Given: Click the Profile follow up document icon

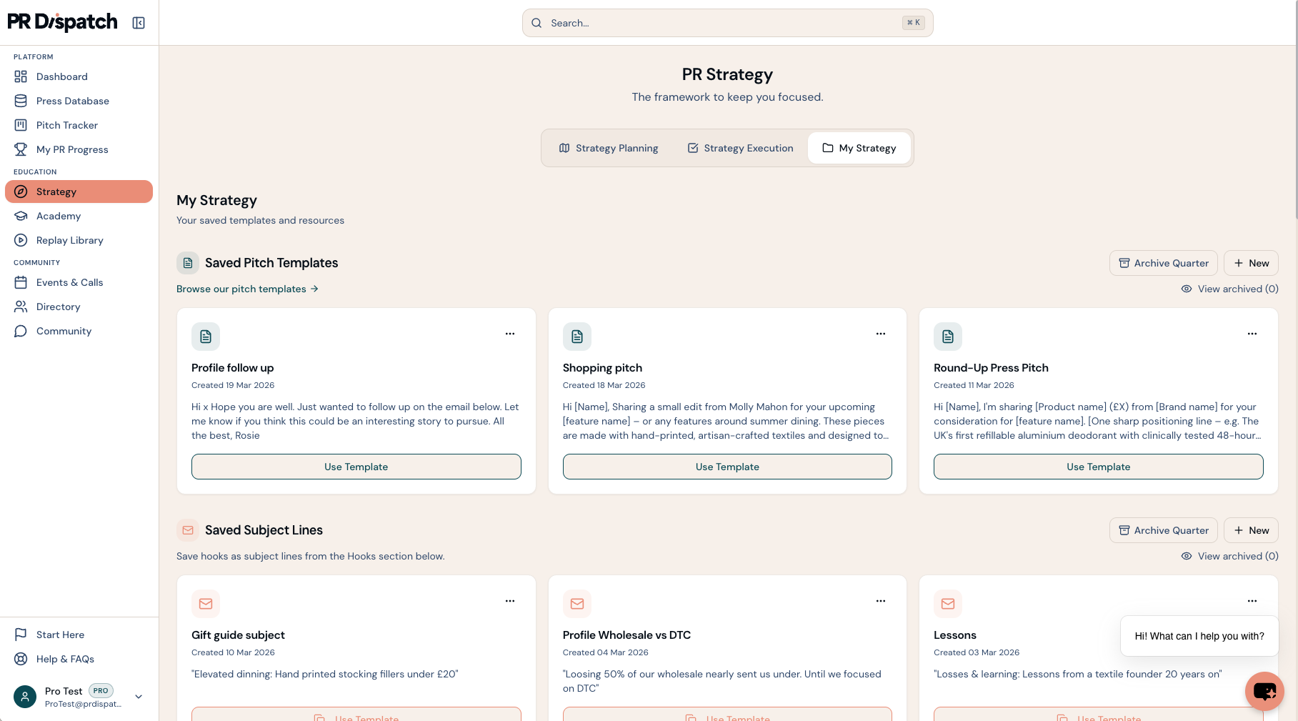Looking at the screenshot, I should [x=206, y=337].
